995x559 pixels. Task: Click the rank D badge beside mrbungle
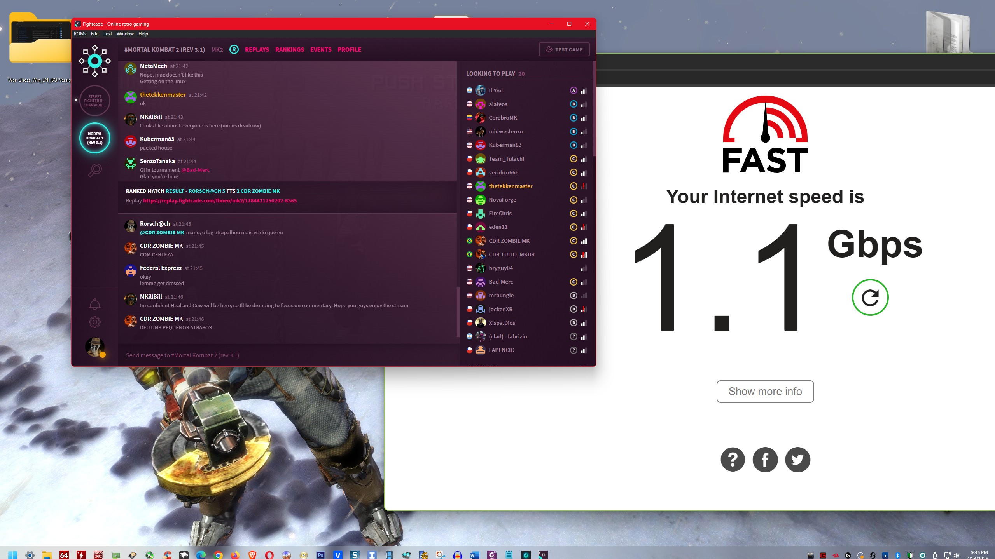(573, 295)
